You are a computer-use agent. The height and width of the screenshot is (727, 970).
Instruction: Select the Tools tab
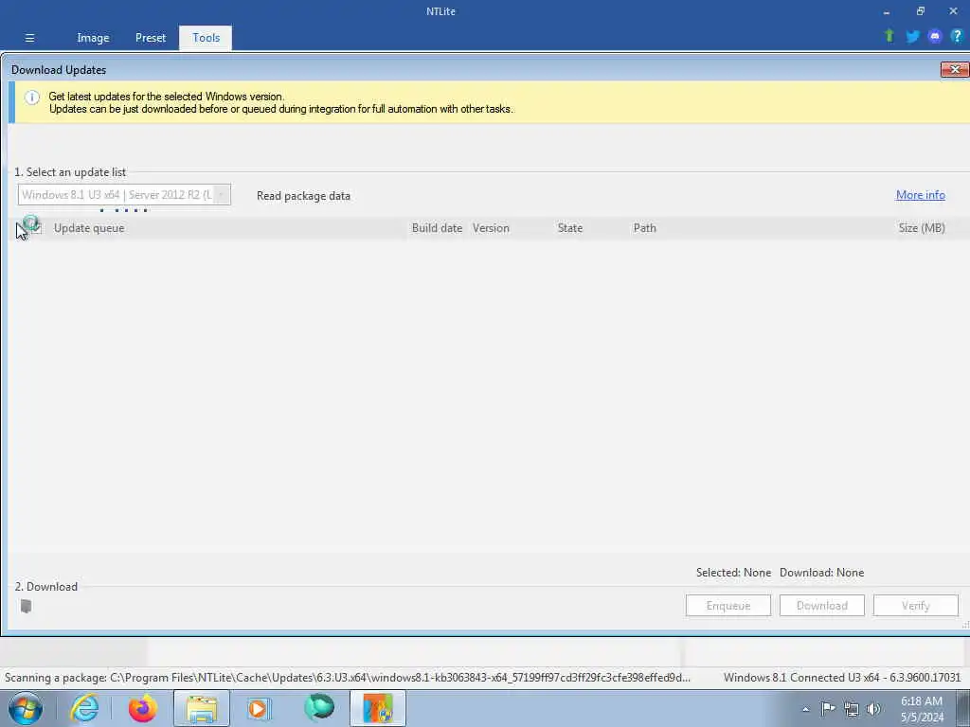click(206, 38)
